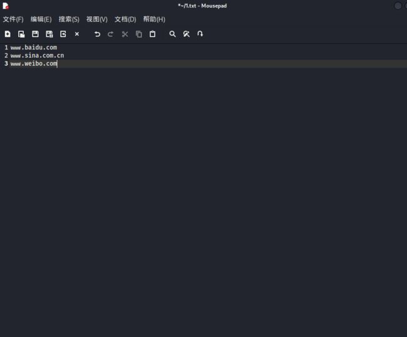Click the Copy toolbar icon
This screenshot has height=337, width=407.
coord(139,34)
